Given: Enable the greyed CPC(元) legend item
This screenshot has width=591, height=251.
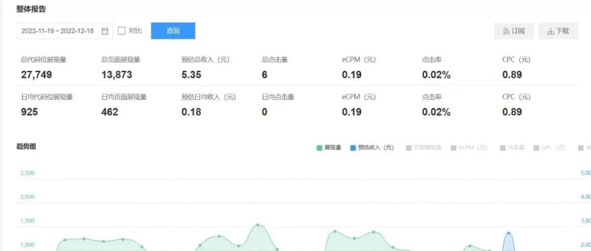Looking at the screenshot, I should coord(550,148).
